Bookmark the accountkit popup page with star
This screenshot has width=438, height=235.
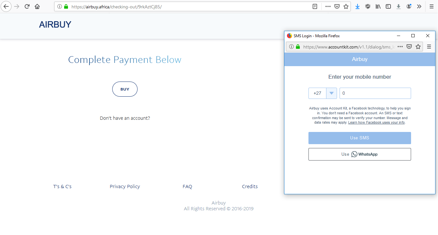click(x=418, y=47)
